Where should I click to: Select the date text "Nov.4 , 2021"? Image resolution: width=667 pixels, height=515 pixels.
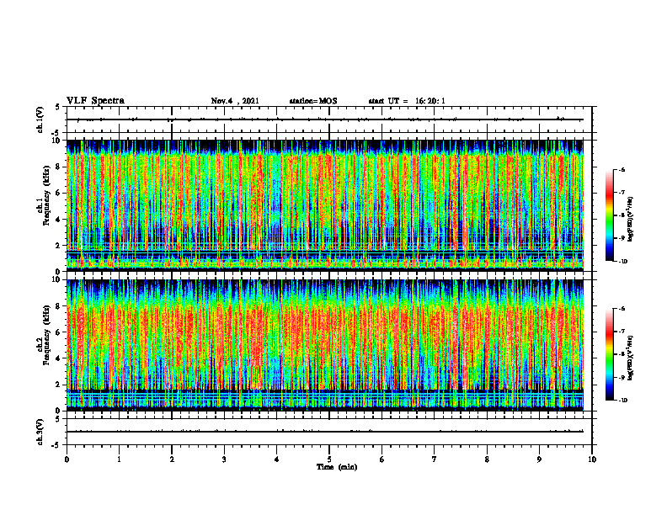[x=235, y=101]
